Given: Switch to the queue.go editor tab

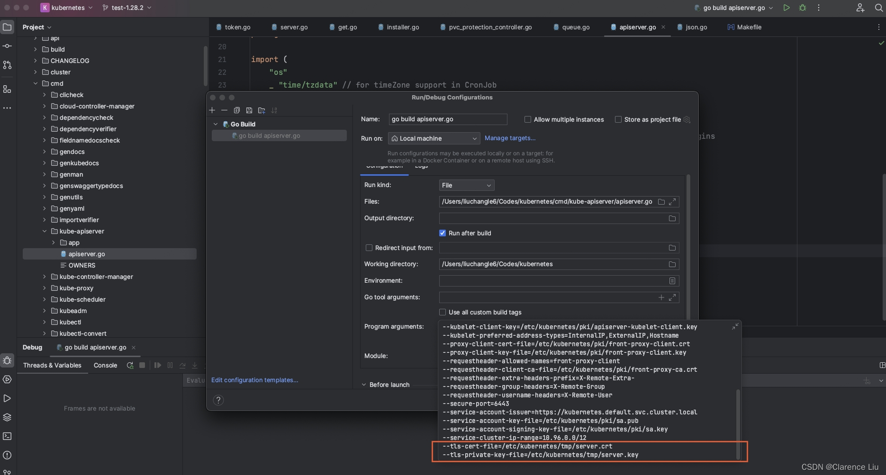Looking at the screenshot, I should [571, 27].
